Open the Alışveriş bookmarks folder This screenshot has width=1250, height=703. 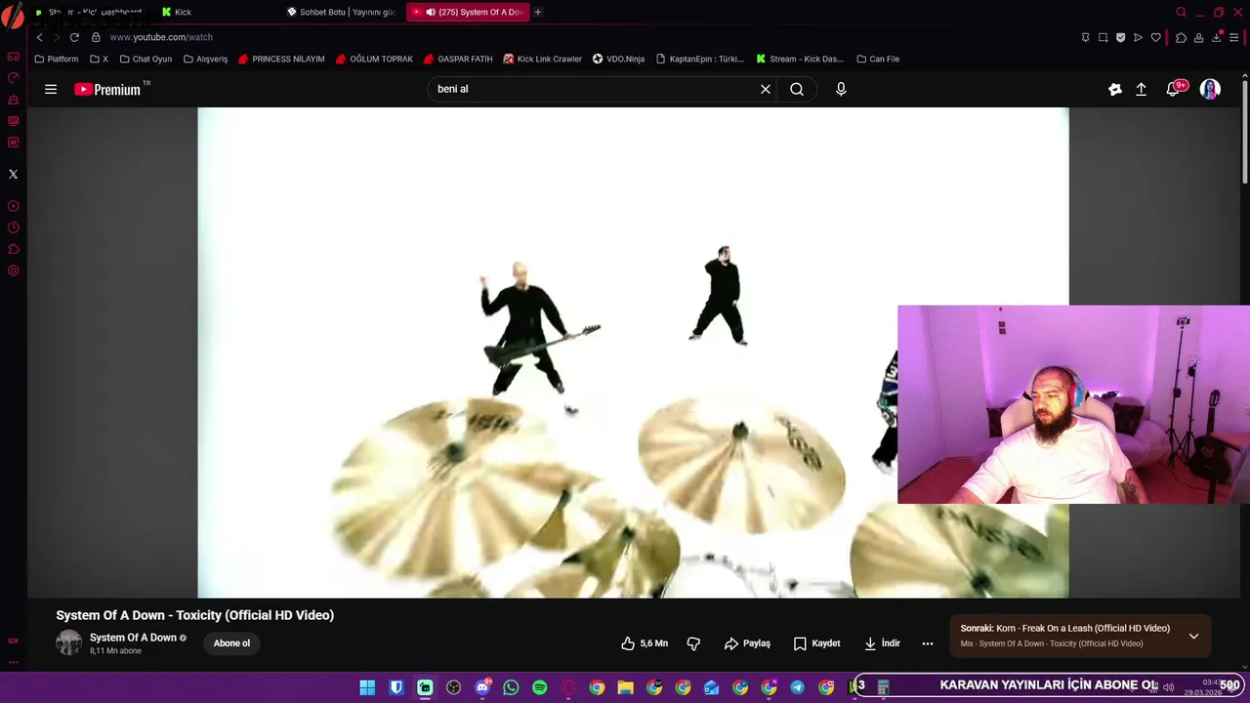(x=205, y=59)
